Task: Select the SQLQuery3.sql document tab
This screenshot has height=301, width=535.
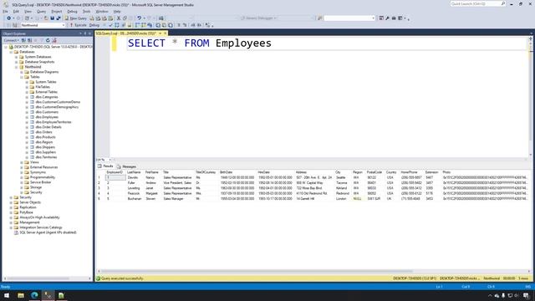Action: pos(125,33)
